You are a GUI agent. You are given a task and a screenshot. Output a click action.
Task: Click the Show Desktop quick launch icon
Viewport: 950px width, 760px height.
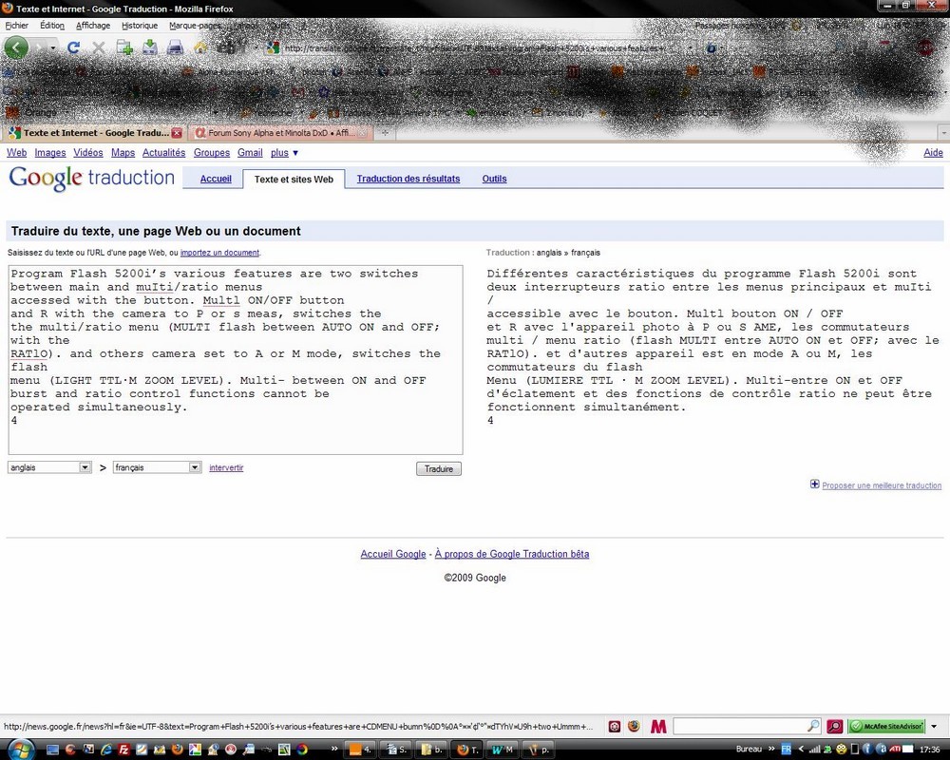[x=52, y=750]
